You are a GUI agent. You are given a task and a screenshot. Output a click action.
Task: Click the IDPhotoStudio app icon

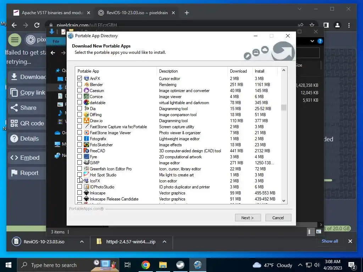pyautogui.click(x=86, y=187)
